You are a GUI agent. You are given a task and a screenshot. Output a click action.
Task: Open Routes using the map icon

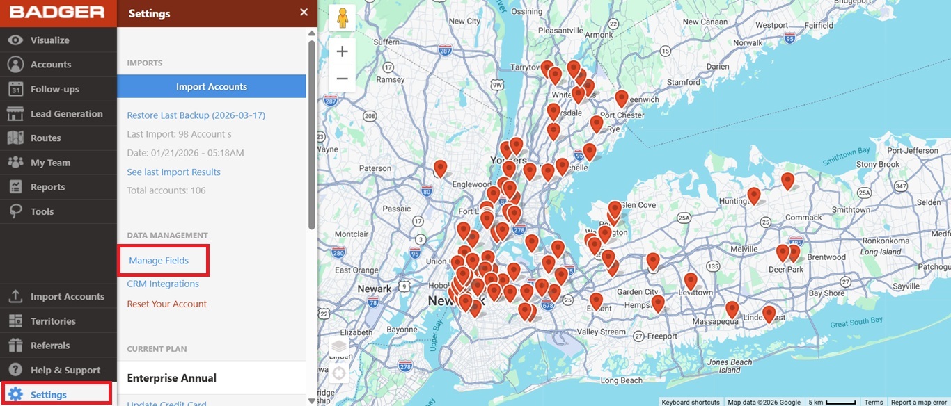15,138
